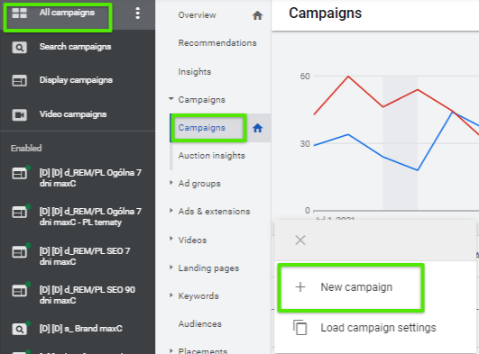Click the icon of d_REM/PL SEO 7 dni campaign

[19, 252]
